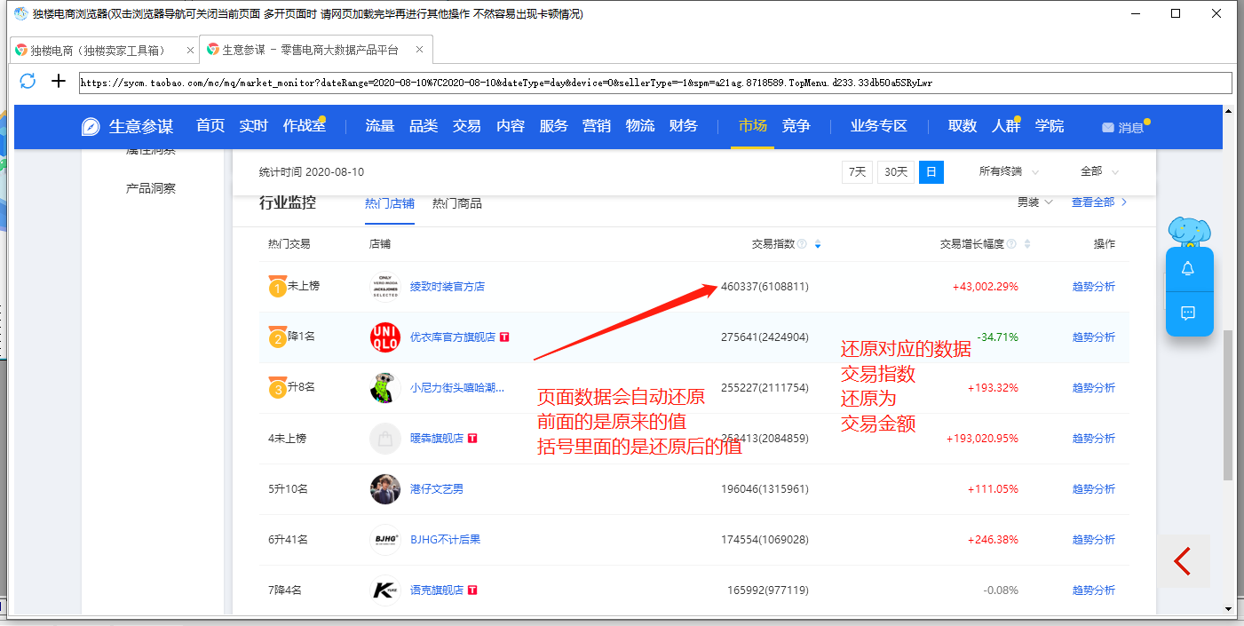The height and width of the screenshot is (626, 1244).
Task: Switch date range to 30天
Action: click(896, 172)
